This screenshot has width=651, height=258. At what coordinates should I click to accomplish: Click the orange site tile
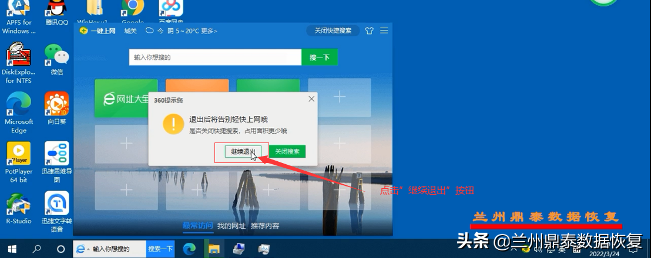point(197,86)
